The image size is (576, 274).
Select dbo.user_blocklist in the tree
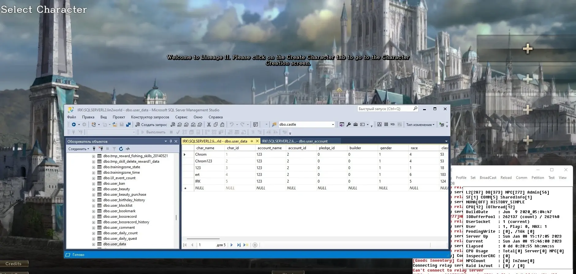click(118, 206)
